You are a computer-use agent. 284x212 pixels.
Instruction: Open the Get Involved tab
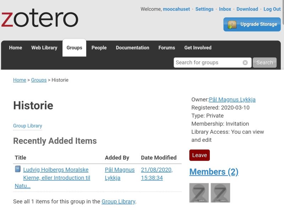click(x=198, y=48)
